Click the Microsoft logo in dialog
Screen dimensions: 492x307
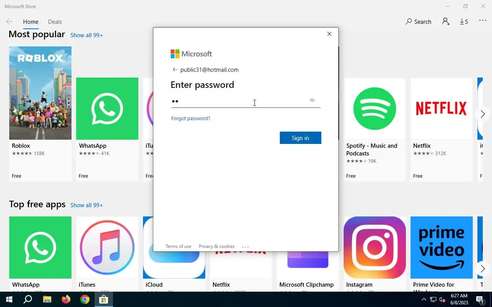191,54
